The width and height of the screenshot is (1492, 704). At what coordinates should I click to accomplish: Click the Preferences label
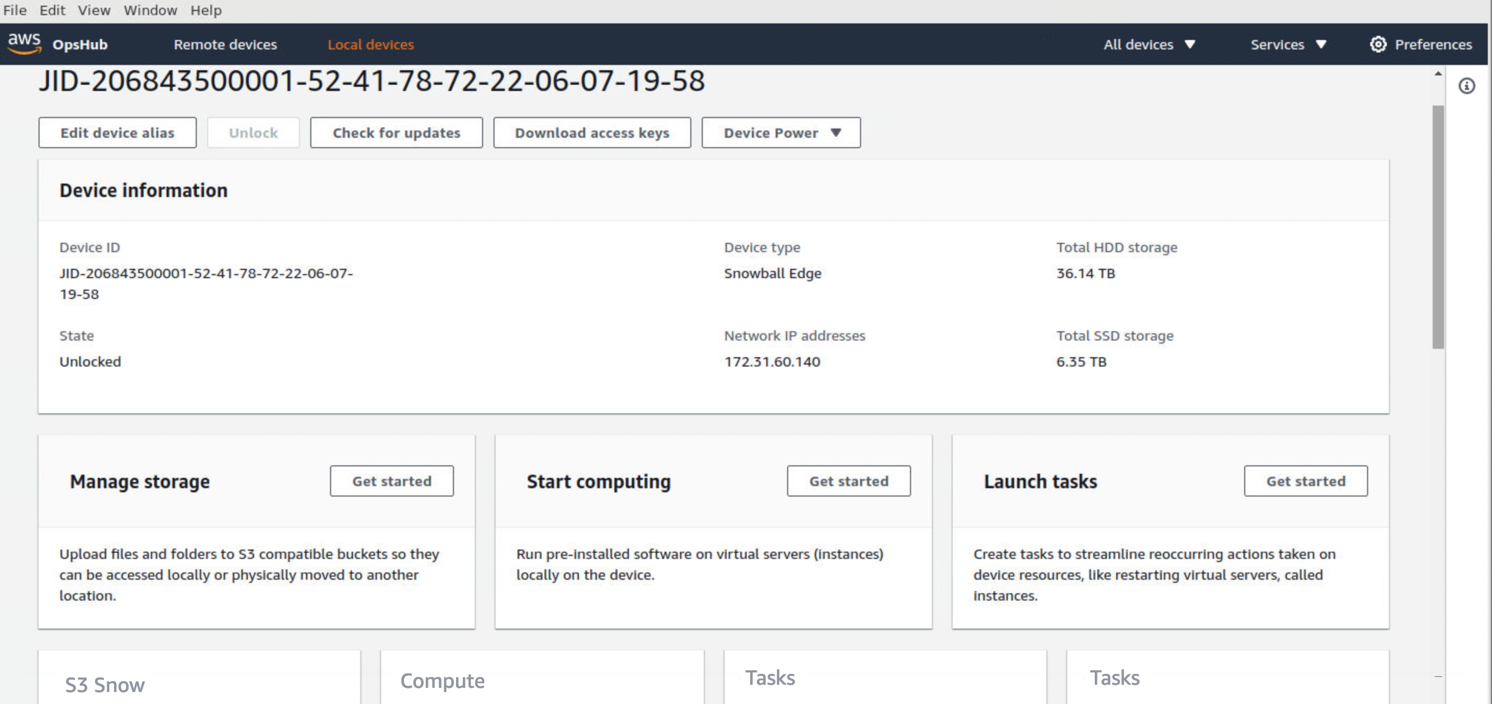point(1433,45)
